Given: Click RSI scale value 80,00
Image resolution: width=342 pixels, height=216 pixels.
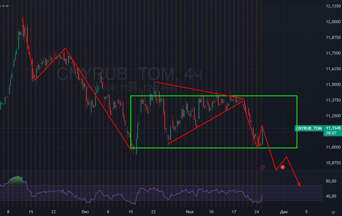Looking at the screenshot, I should pos(331,181).
